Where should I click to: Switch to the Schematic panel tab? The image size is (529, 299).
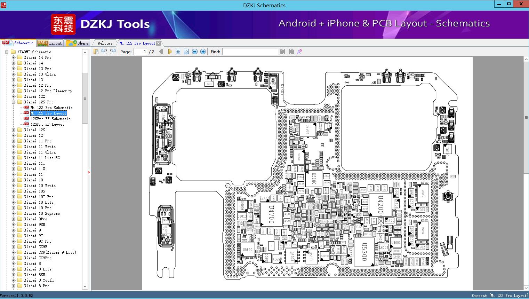tap(18, 43)
